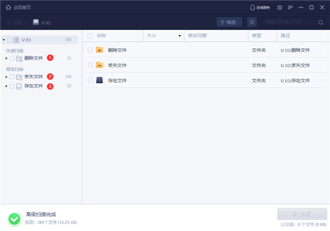This screenshot has height=231, width=330.
Task: Click the feedback icon in title bar
Action: (x=279, y=7)
